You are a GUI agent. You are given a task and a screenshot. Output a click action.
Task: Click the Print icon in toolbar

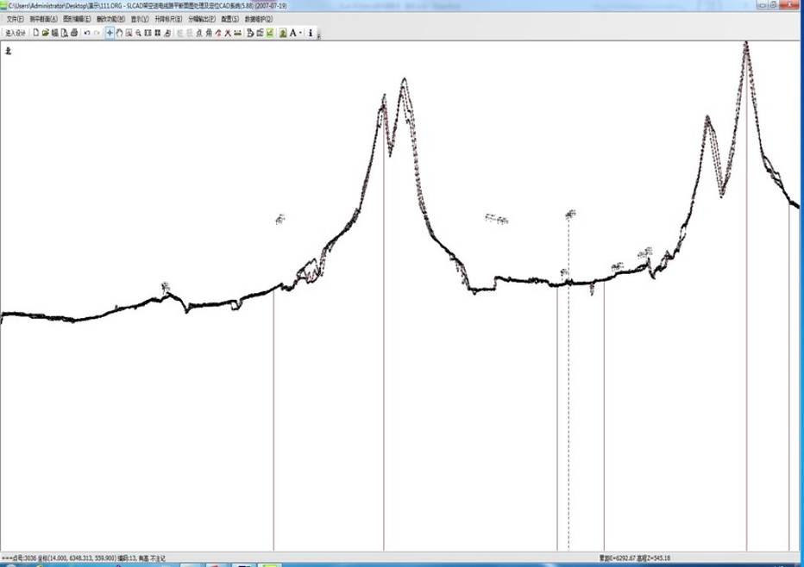[x=74, y=33]
